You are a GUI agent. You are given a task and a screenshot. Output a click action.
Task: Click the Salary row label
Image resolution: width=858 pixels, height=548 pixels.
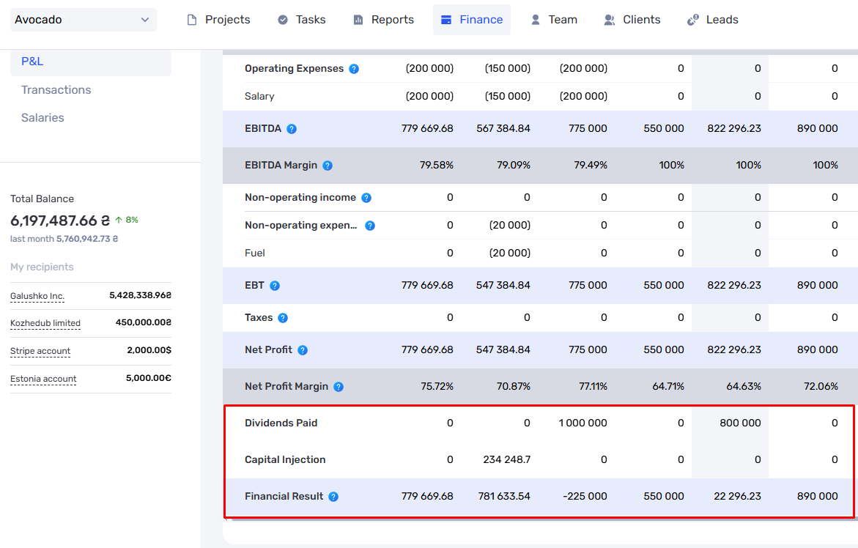(x=259, y=96)
